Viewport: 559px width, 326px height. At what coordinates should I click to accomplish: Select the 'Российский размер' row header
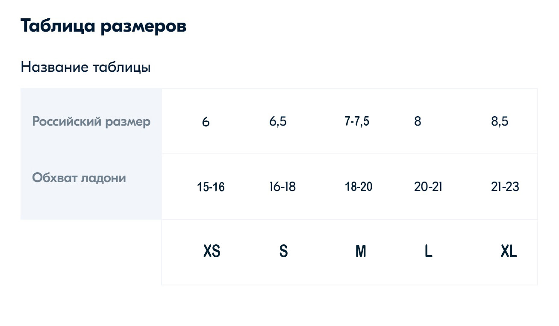coord(91,121)
